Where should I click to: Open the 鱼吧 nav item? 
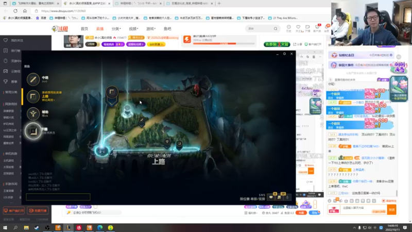pos(167,29)
